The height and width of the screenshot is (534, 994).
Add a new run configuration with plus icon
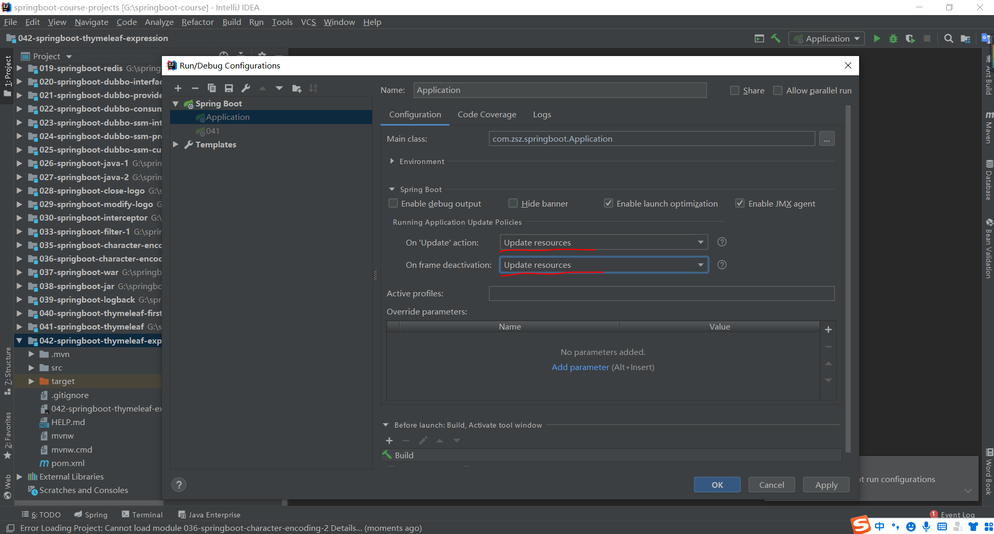click(x=178, y=88)
